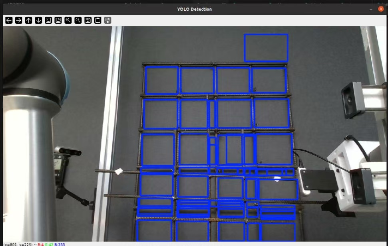Click the fit image with magnifier icon

coord(58,20)
